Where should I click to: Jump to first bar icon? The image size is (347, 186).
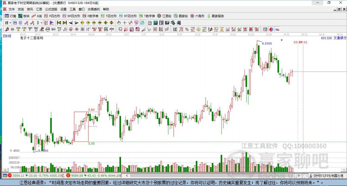59,23
